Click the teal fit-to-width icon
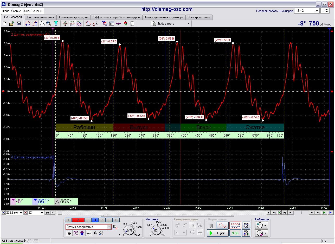 coord(56,24)
